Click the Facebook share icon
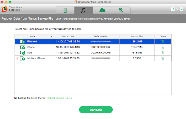 (x=173, y=9)
